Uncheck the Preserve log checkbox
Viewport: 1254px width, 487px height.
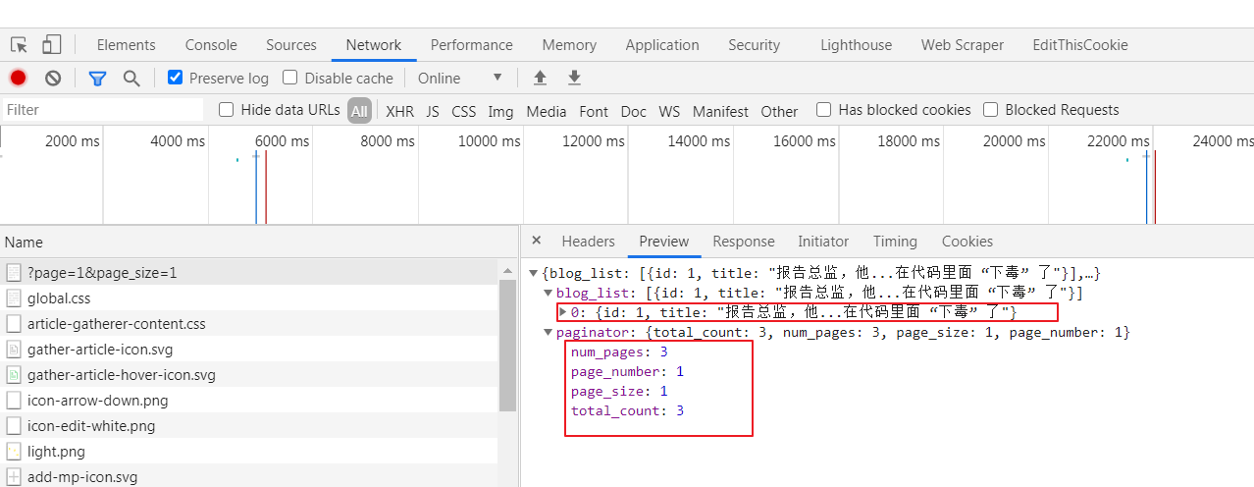[x=176, y=78]
